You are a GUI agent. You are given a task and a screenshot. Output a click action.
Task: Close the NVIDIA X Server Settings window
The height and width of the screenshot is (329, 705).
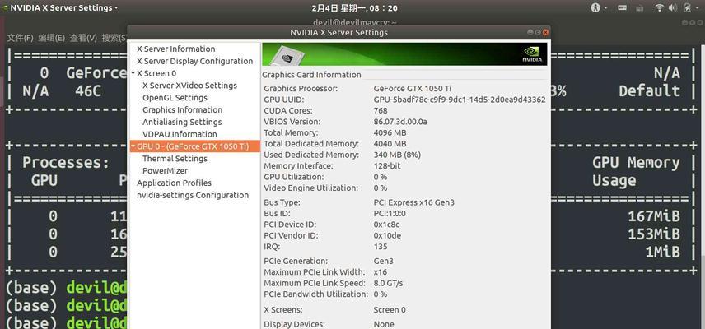pyautogui.click(x=545, y=32)
